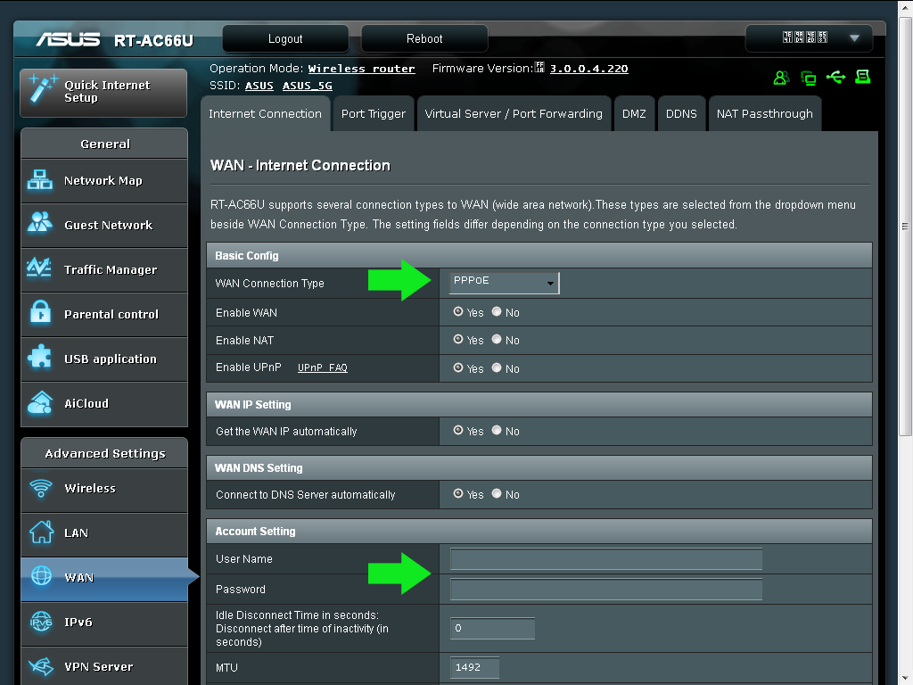The image size is (913, 685).
Task: Select Yes for Enable NAT
Action: click(x=458, y=339)
